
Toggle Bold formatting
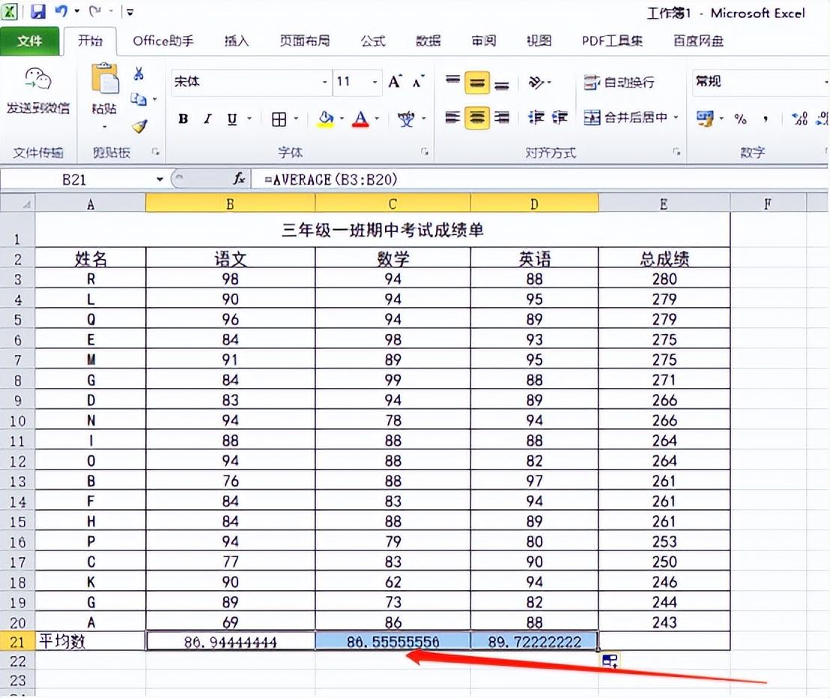tap(183, 119)
